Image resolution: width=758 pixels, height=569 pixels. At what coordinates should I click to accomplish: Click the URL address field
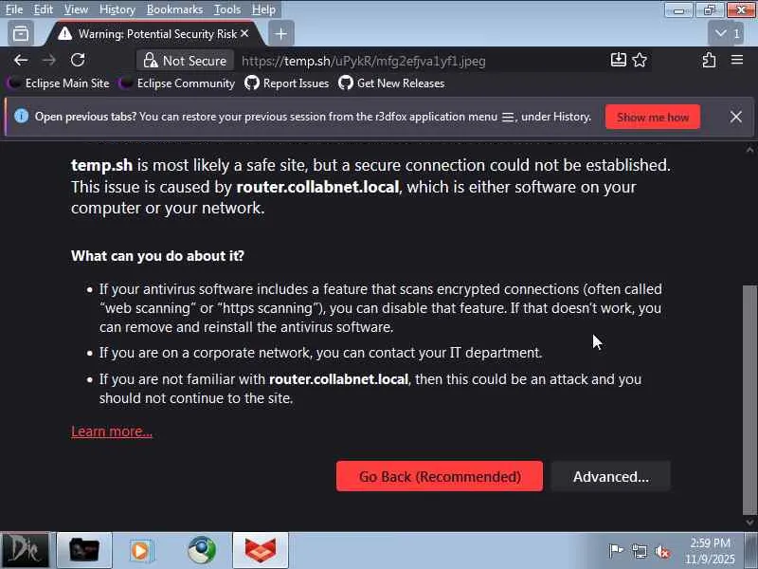(x=421, y=61)
